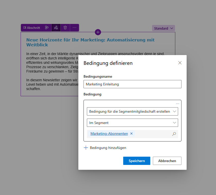216x195 pixels.
Task: Open the Im Segment dropdown
Action: (132, 123)
